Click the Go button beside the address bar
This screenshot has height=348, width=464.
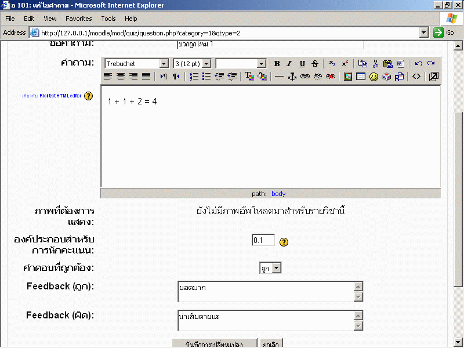(x=444, y=32)
